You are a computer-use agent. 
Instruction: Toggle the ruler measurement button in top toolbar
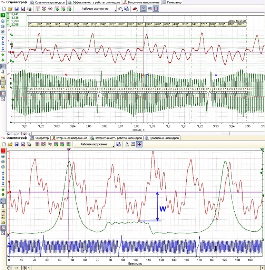pos(143,9)
